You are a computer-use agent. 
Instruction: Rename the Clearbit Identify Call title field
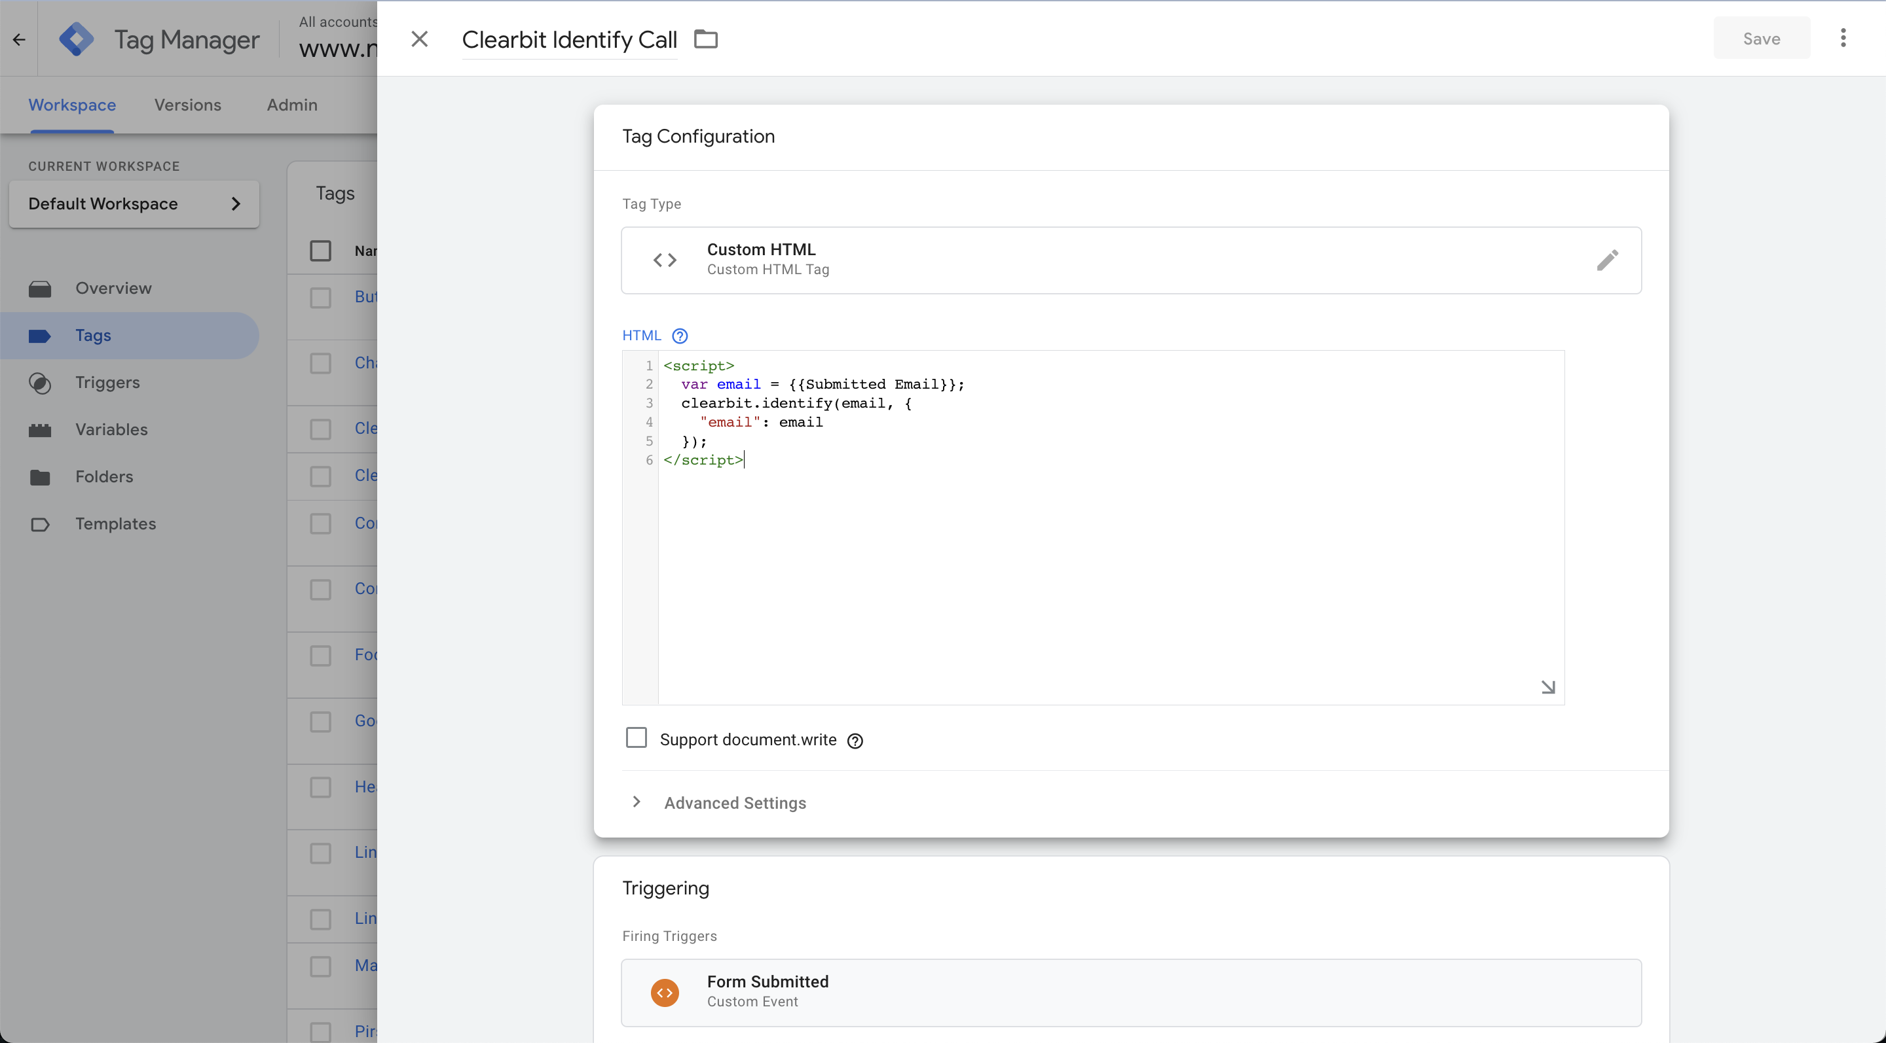[570, 39]
